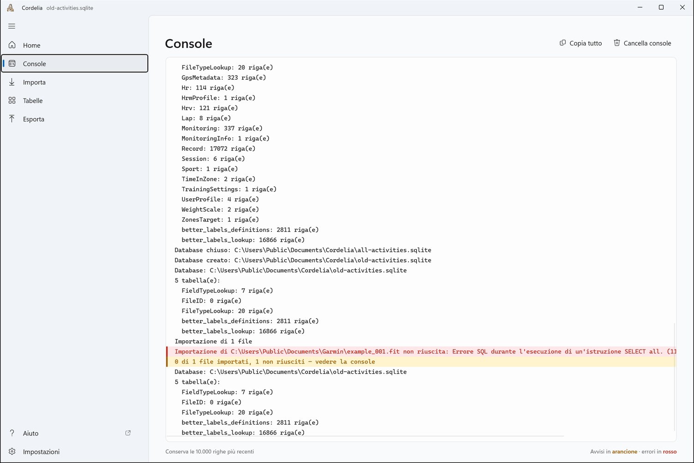
Task: Switch to the Esporta section
Action: 75,119
